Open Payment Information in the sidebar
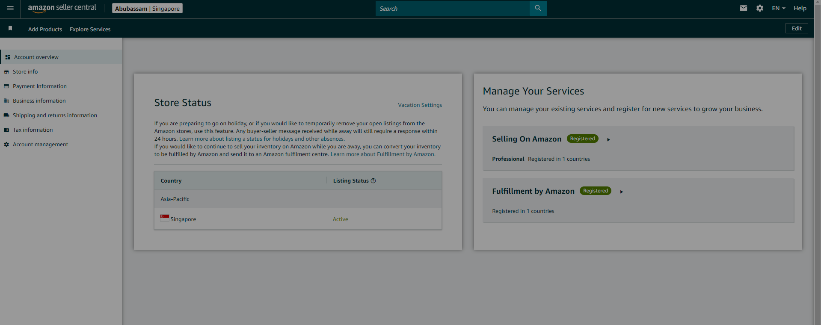821x325 pixels. 40,86
